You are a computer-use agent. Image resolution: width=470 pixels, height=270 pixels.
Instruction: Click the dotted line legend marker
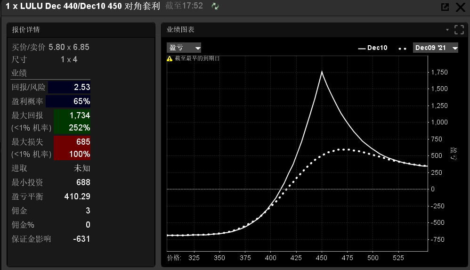point(402,49)
